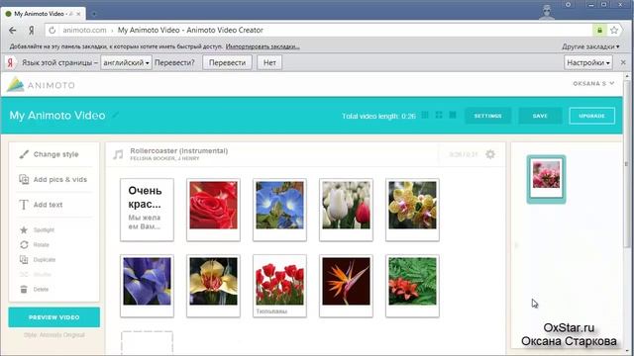Close the My Animoto Video tab
This screenshot has width=634, height=356.
pyautogui.click(x=78, y=14)
